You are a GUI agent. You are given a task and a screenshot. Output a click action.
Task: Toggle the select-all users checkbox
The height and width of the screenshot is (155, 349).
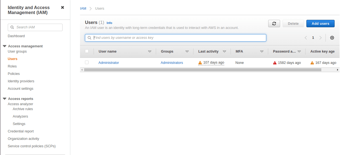(x=87, y=51)
